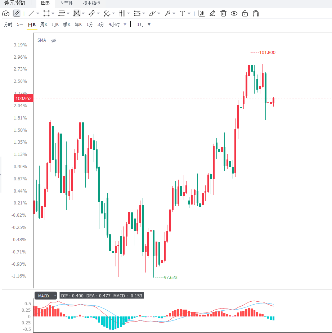Click the 100.952 price label marker
332x333 pixels.
23,98
